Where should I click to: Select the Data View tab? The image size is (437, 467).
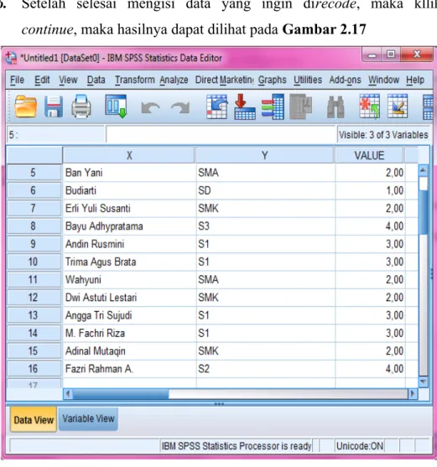(x=34, y=420)
